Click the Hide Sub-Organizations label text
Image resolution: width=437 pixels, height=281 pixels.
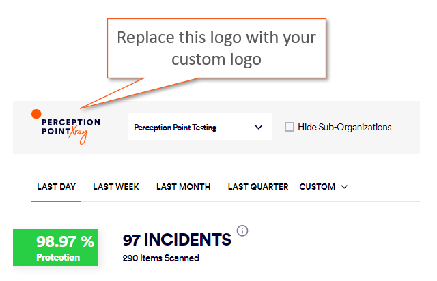coord(344,127)
